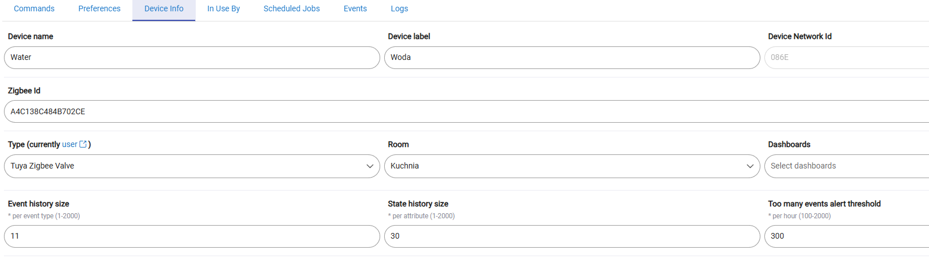Screen dimensions: 929x259
Task: Switch to the Preferences tab
Action: [100, 9]
